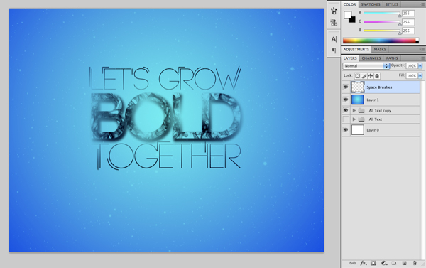The height and width of the screenshot is (268, 426).
Task: Select the layer named Layer 0
Action: tap(373, 130)
